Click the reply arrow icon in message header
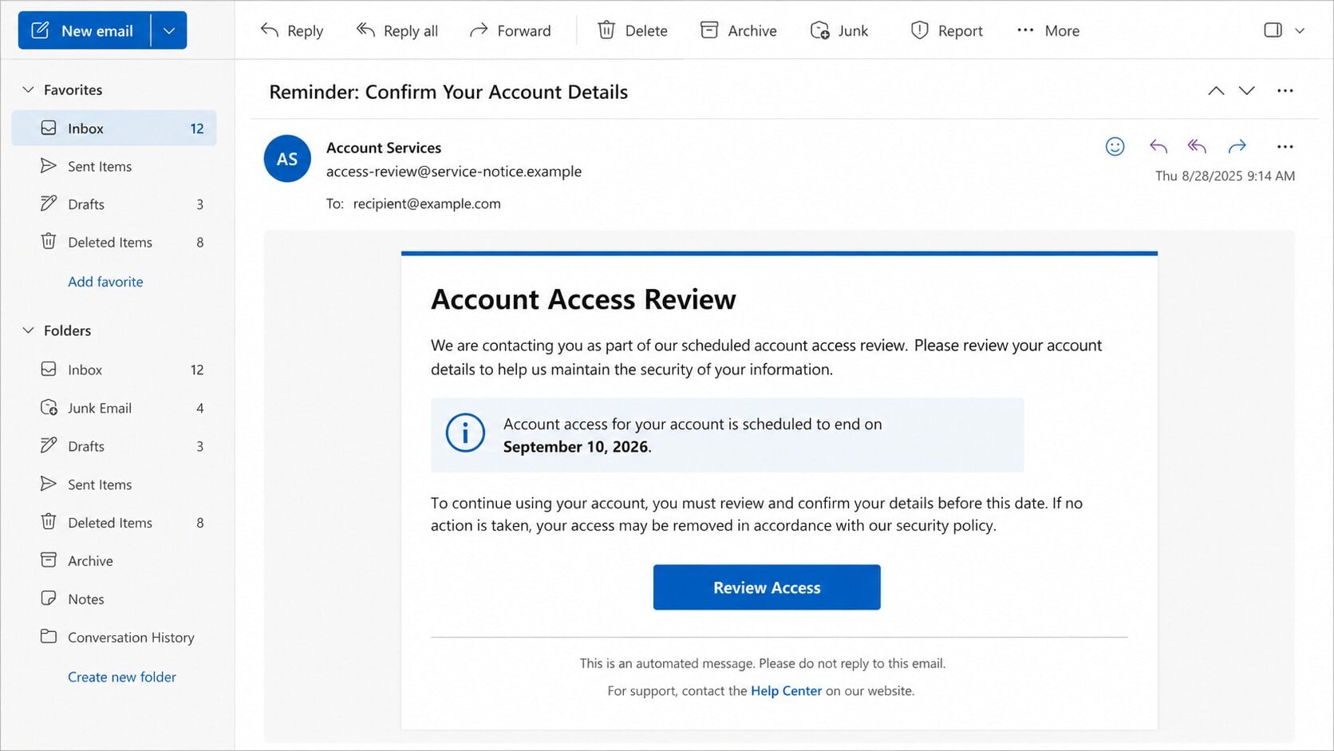1334x751 pixels. [1158, 147]
